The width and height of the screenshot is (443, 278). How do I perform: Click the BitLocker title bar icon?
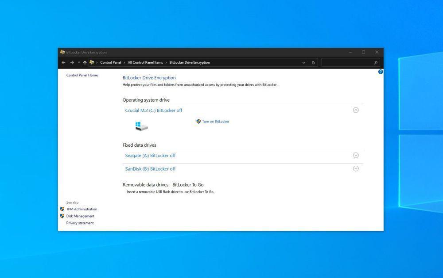[62, 52]
